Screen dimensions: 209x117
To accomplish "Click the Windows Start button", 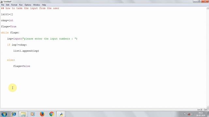I will (4, 114).
